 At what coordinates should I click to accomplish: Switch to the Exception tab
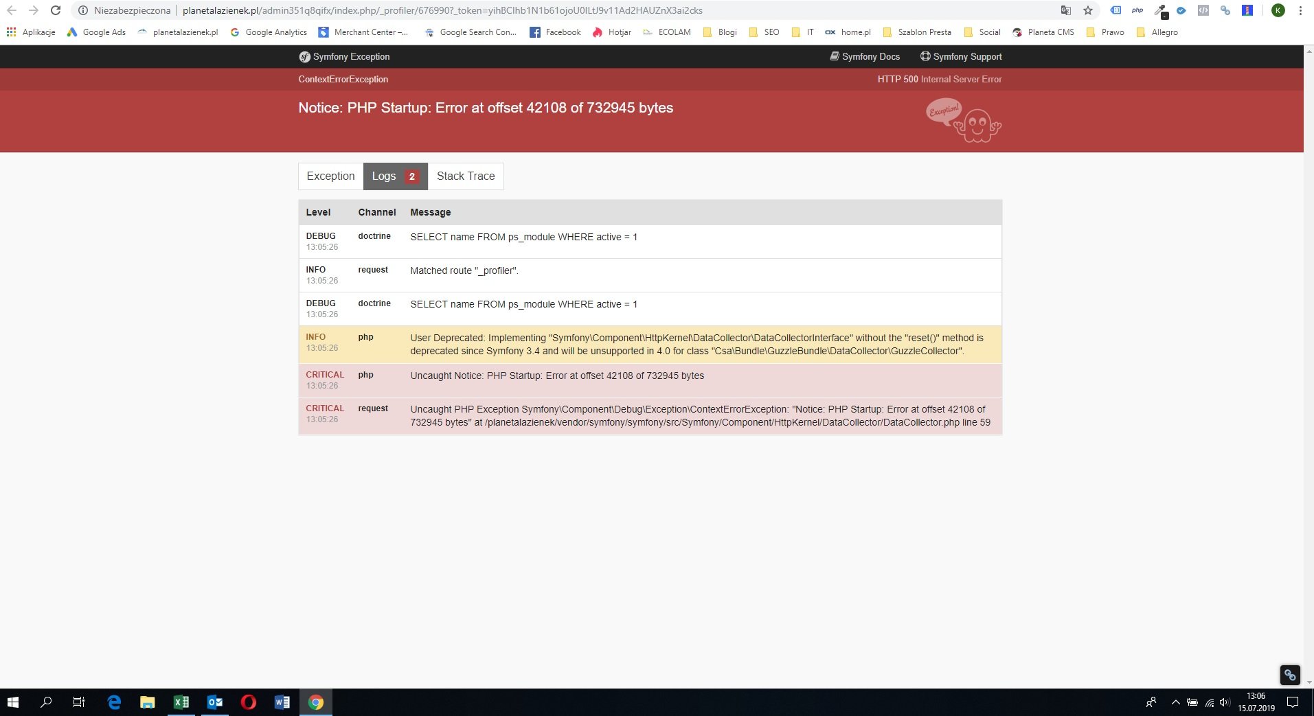330,176
